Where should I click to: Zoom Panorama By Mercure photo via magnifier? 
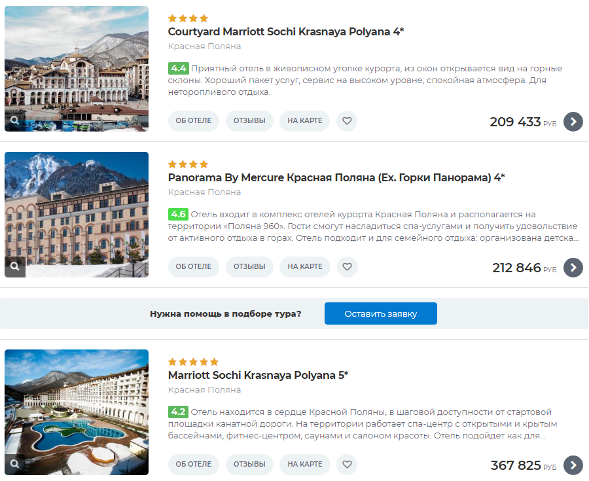[15, 266]
